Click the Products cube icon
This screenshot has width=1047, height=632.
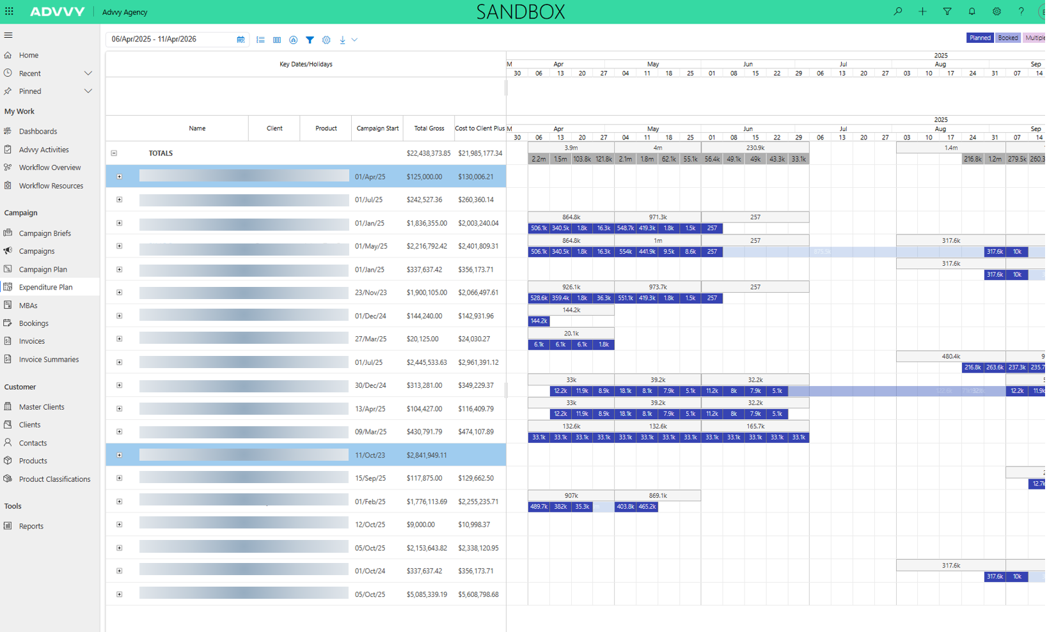8,461
